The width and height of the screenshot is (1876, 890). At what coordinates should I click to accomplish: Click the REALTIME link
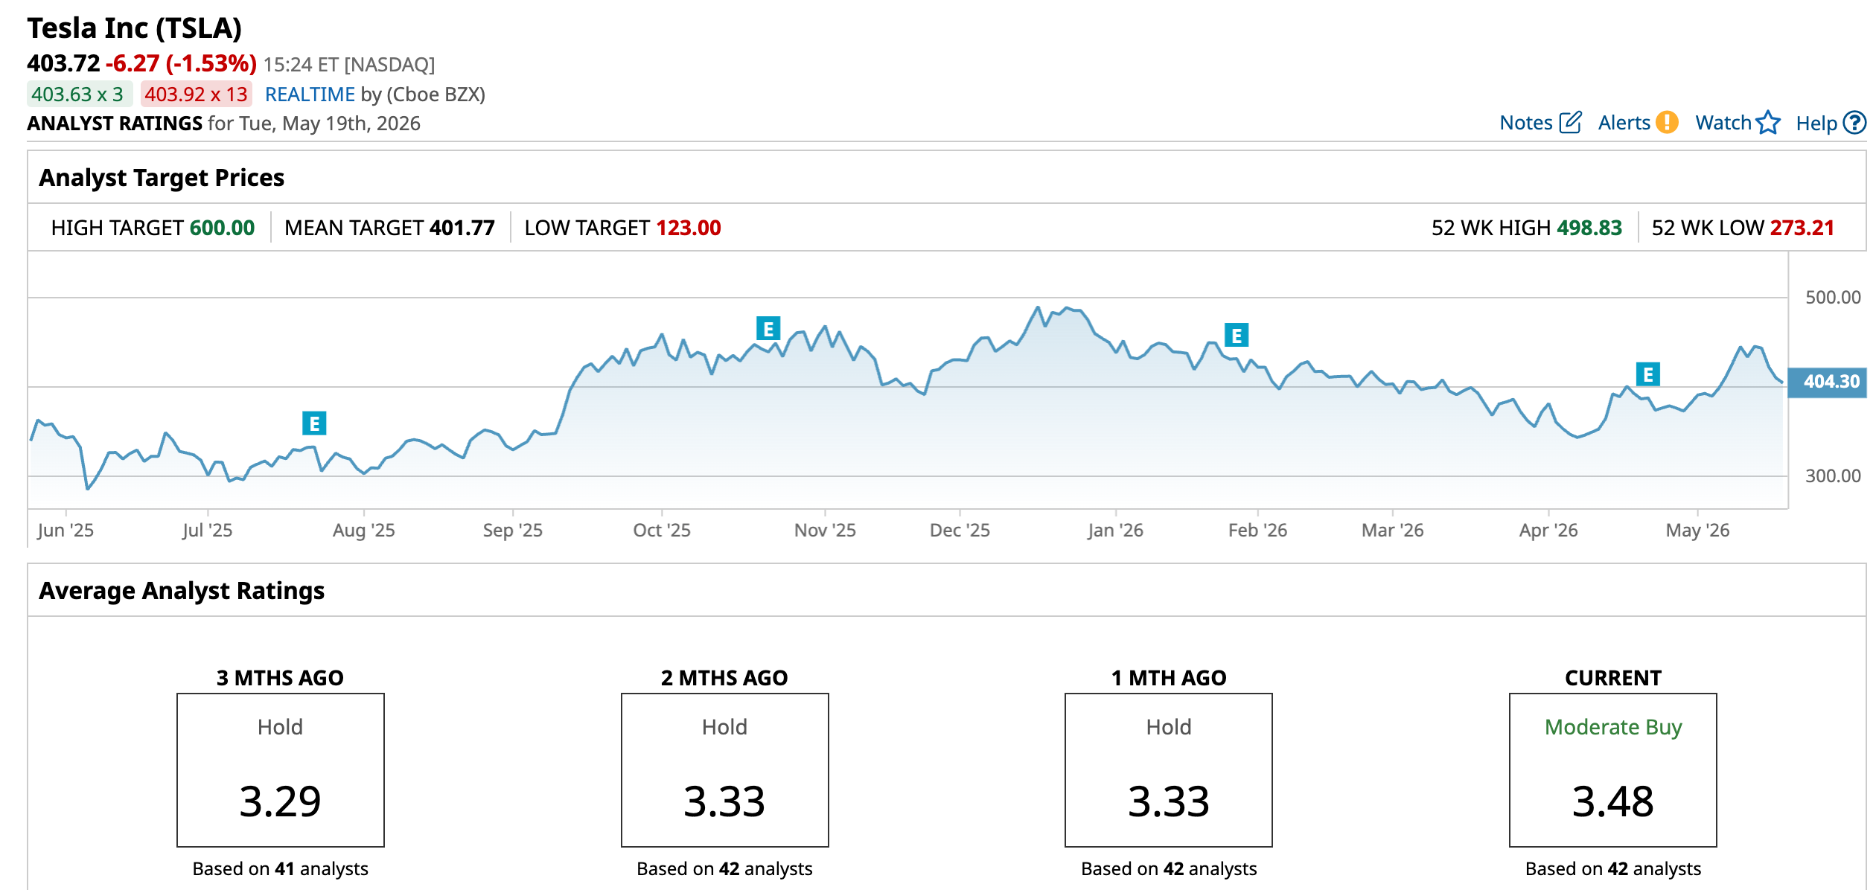(310, 95)
